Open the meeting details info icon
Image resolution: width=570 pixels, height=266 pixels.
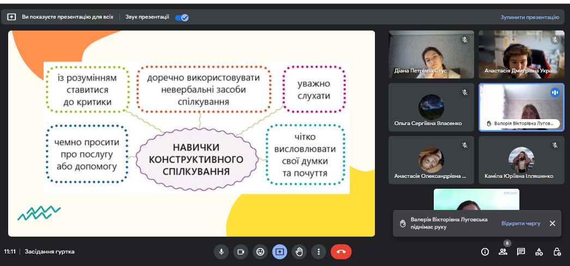pyautogui.click(x=485, y=252)
